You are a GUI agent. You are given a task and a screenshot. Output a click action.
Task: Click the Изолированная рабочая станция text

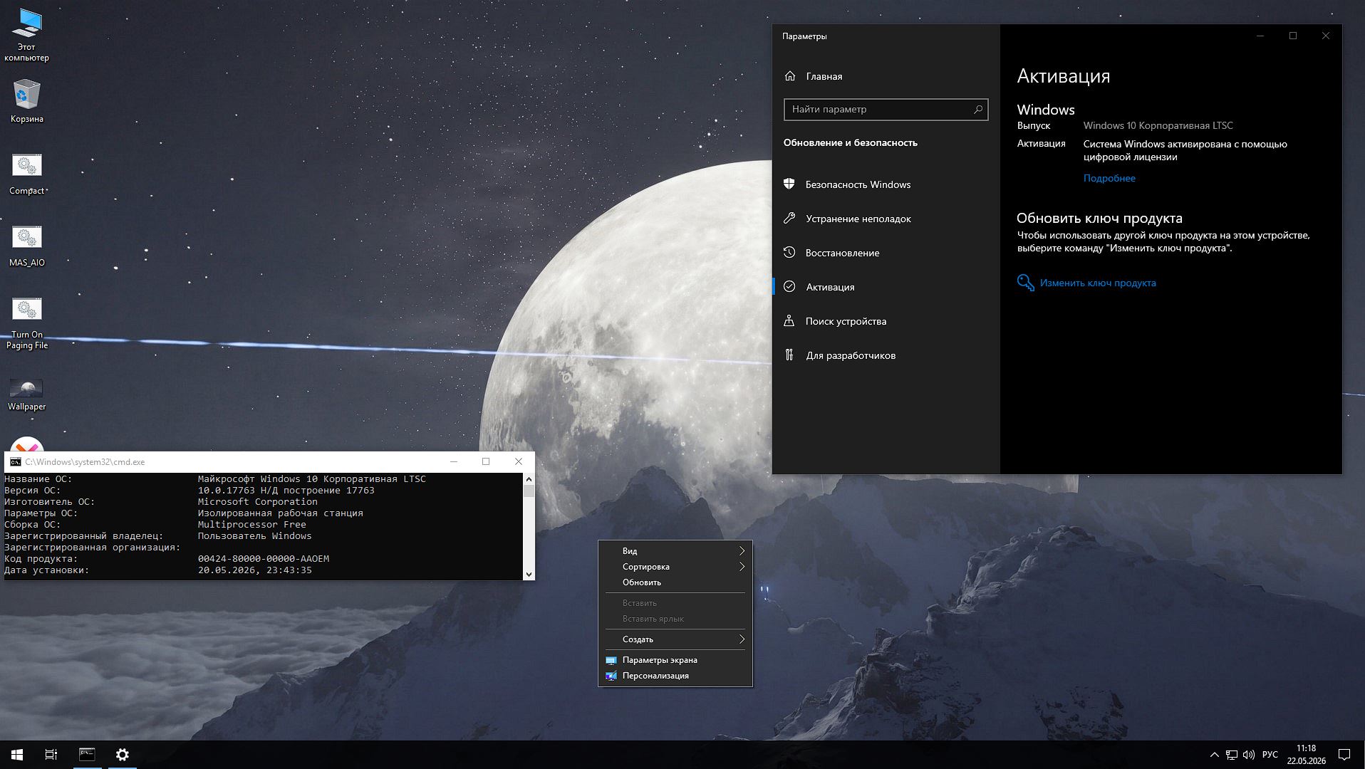click(281, 513)
